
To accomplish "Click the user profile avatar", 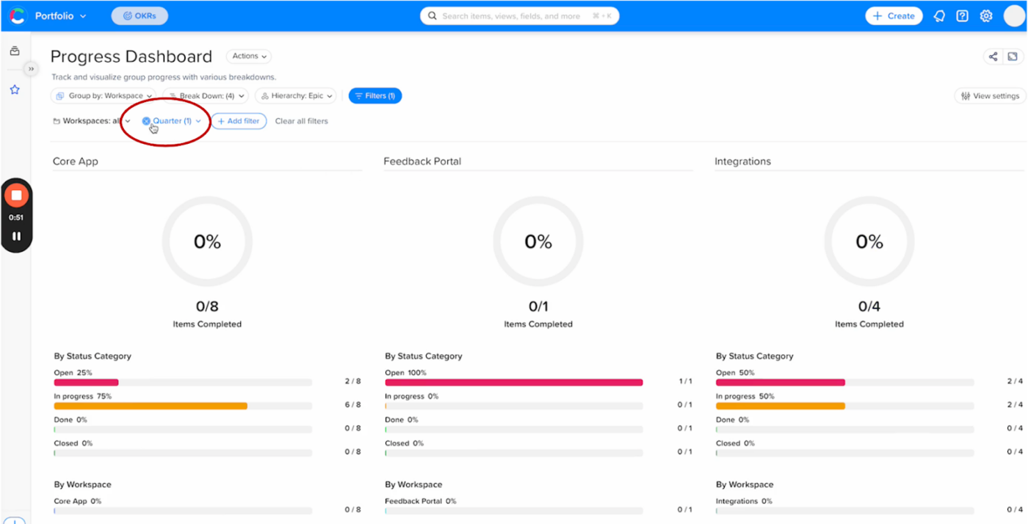I will pos(1013,16).
